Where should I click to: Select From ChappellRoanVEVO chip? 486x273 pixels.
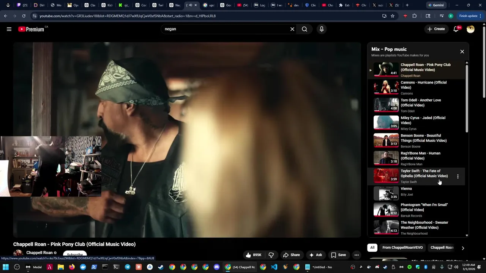coord(402,248)
